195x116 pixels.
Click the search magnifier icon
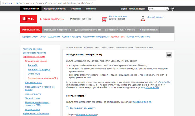click(166, 9)
